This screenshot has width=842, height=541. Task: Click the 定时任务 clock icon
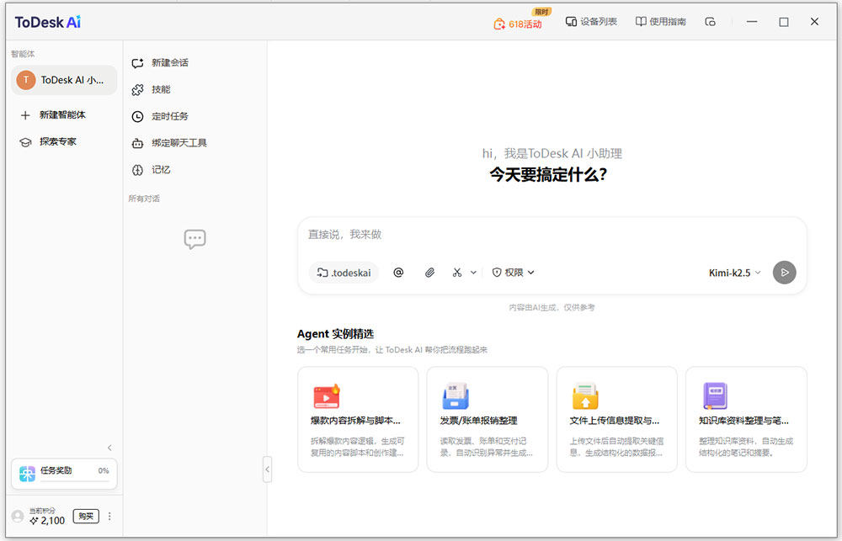pos(137,116)
